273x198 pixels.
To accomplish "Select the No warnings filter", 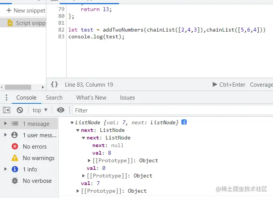I will click(29, 158).
